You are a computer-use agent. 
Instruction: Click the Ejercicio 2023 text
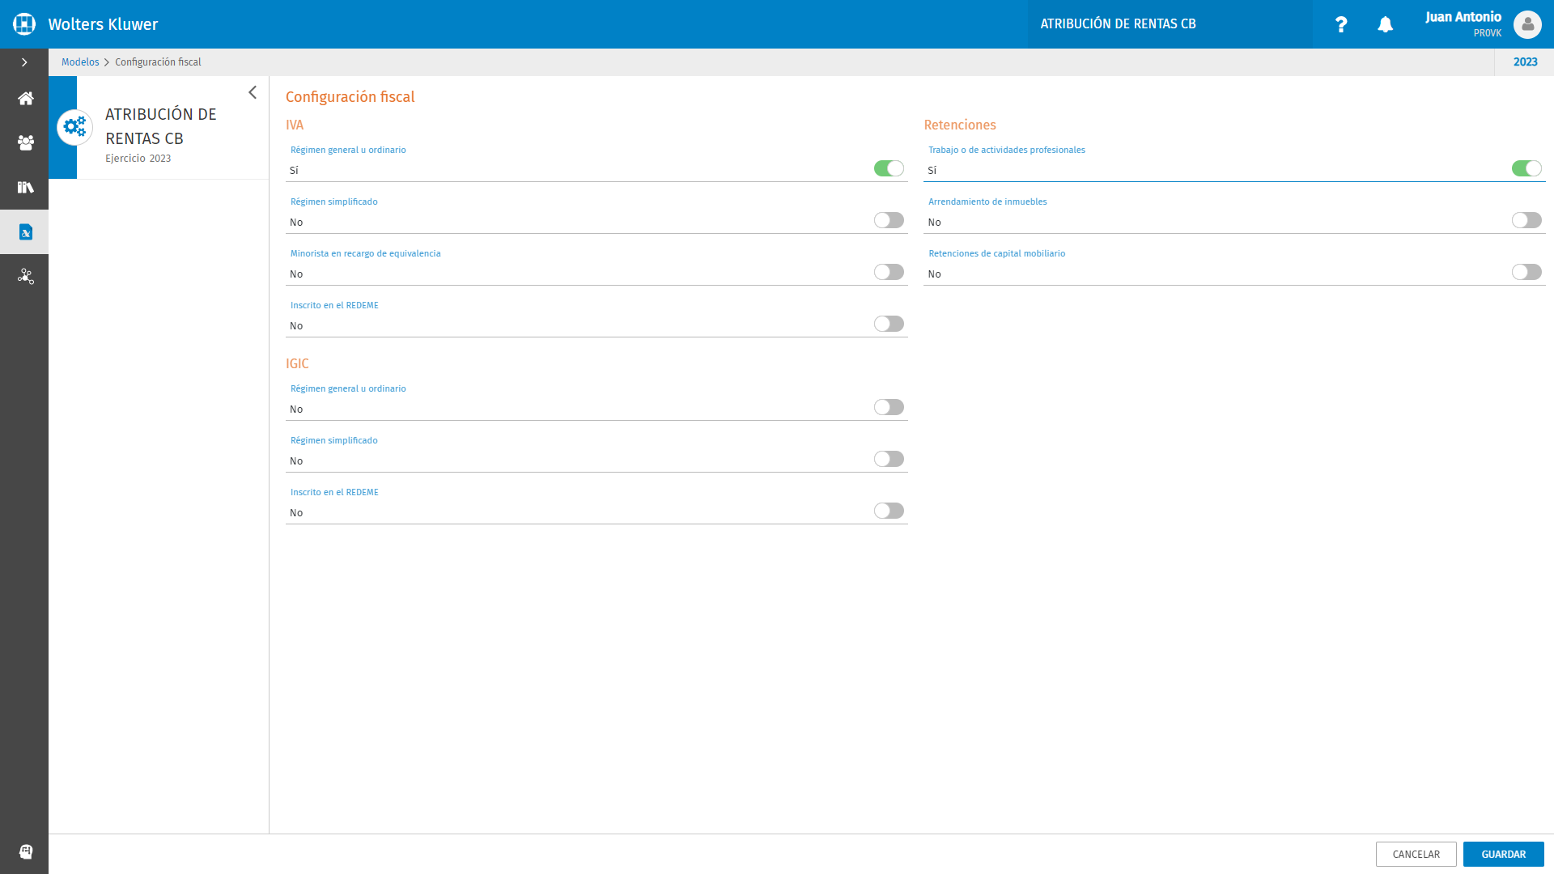pyautogui.click(x=138, y=159)
